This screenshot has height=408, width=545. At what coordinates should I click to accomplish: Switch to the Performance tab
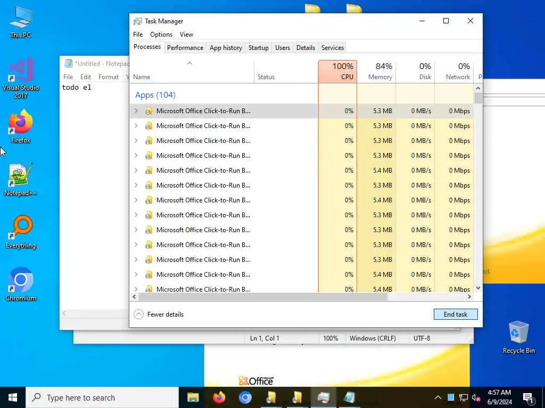click(185, 47)
